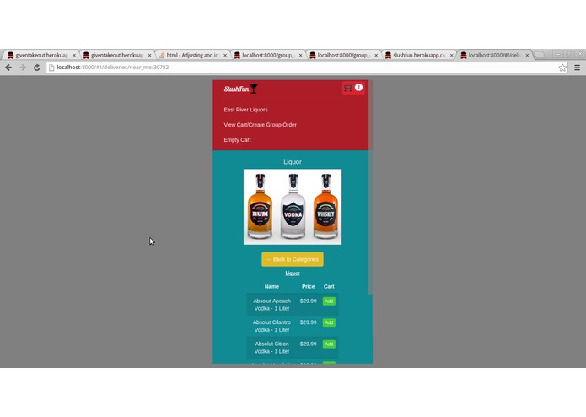Reload the page with the refresh icon
The width and height of the screenshot is (586, 417).
tap(36, 68)
